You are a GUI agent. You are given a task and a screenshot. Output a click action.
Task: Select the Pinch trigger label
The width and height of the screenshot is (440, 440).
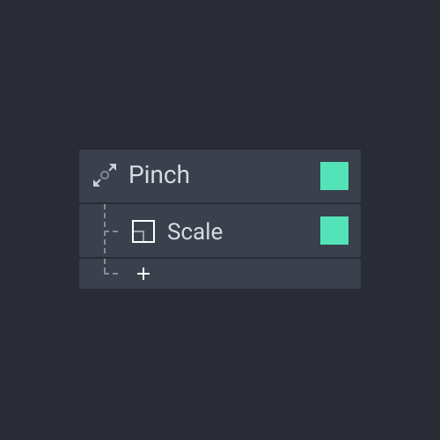[159, 174]
